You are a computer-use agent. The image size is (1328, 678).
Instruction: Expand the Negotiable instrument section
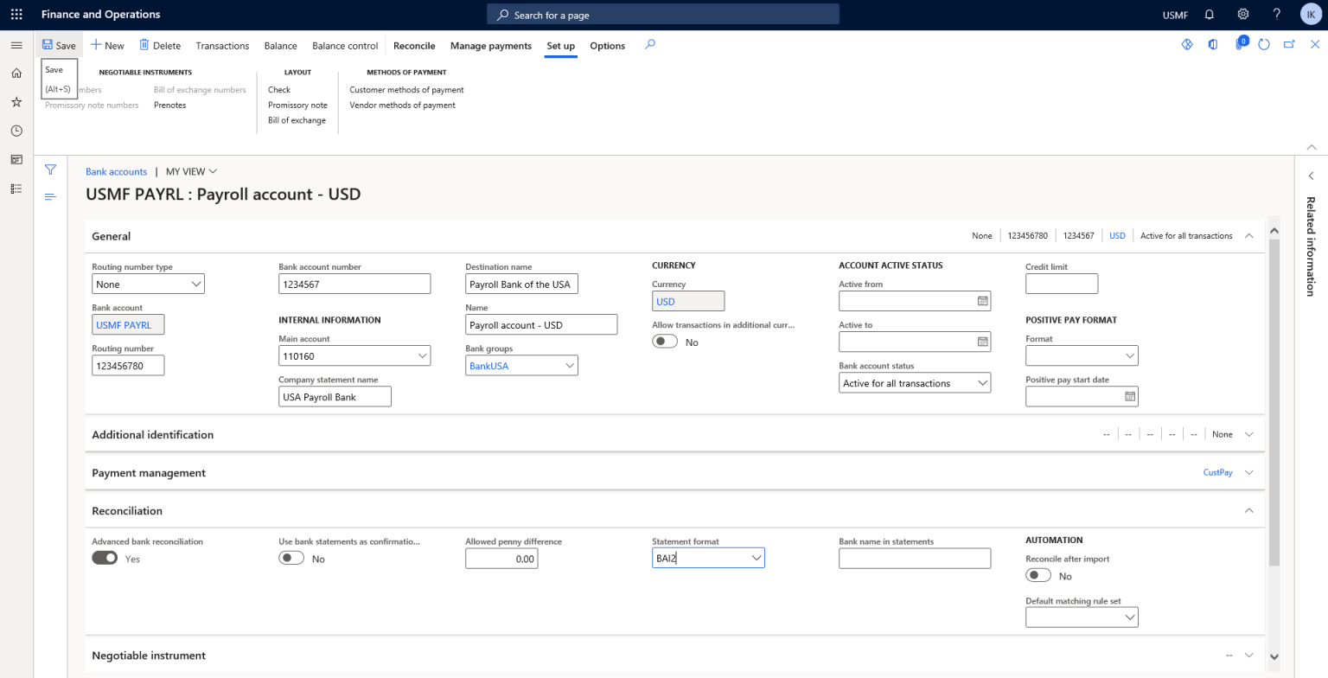tap(1248, 655)
